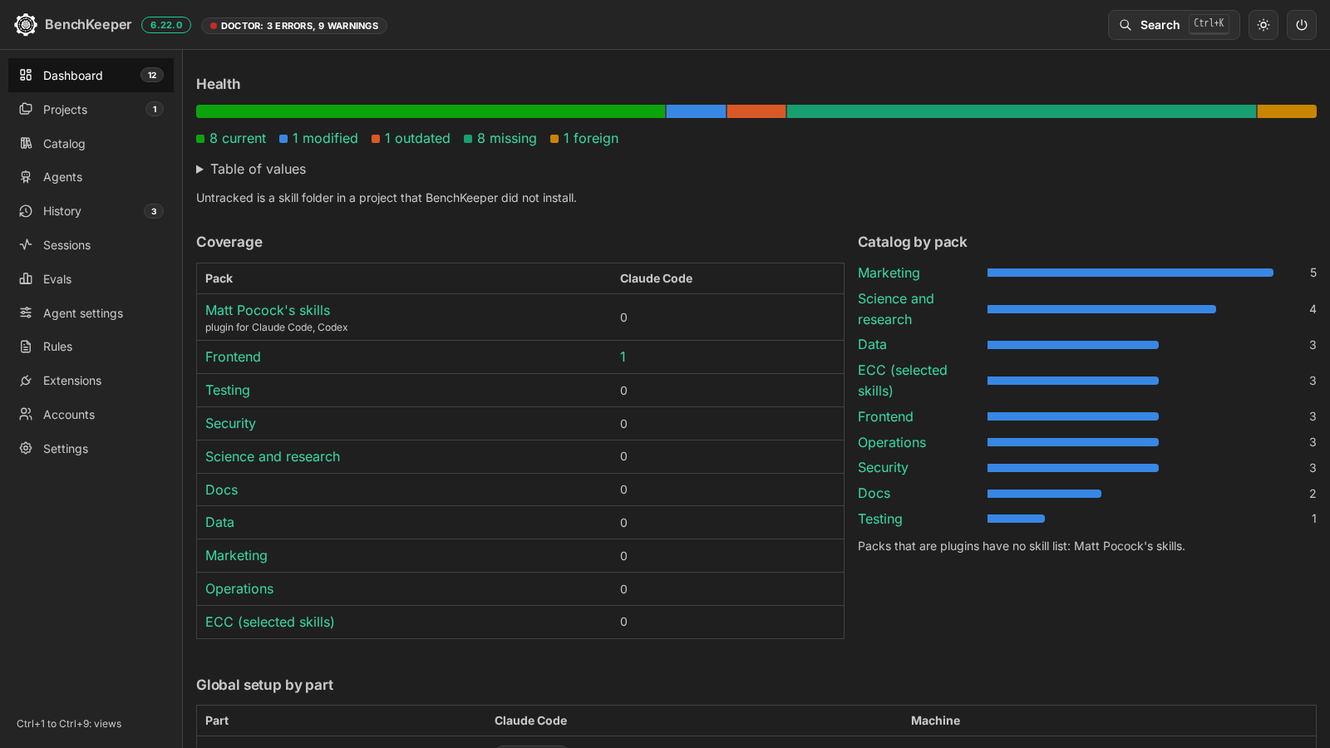
Task: Click the Catalog books icon
Action: tap(26, 143)
